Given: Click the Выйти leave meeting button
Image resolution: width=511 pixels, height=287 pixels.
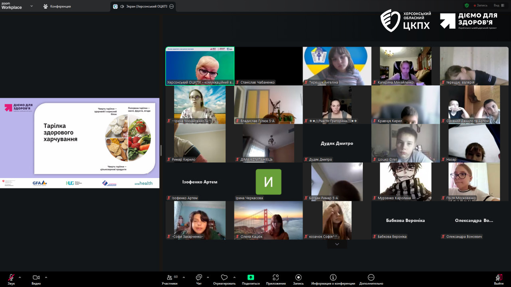Looking at the screenshot, I should tap(499, 278).
